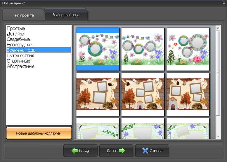227x162 pixels.
Task: Select the Простые category
Action: pyautogui.click(x=16, y=28)
